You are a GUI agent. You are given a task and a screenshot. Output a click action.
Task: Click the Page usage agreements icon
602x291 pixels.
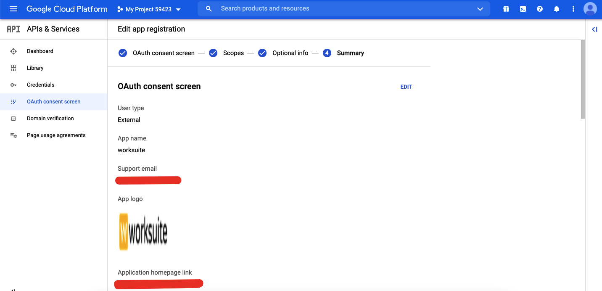tap(13, 135)
